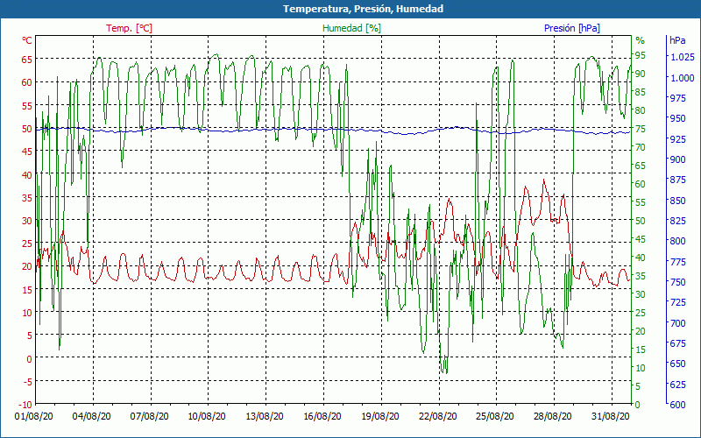
Task: Click the blue 'hPa' unit label
Action: [x=677, y=40]
